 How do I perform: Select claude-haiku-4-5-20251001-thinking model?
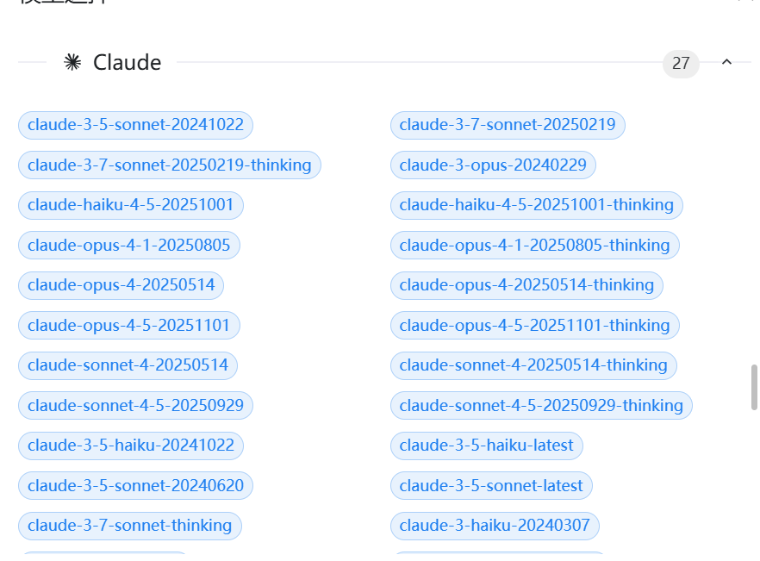(x=536, y=205)
